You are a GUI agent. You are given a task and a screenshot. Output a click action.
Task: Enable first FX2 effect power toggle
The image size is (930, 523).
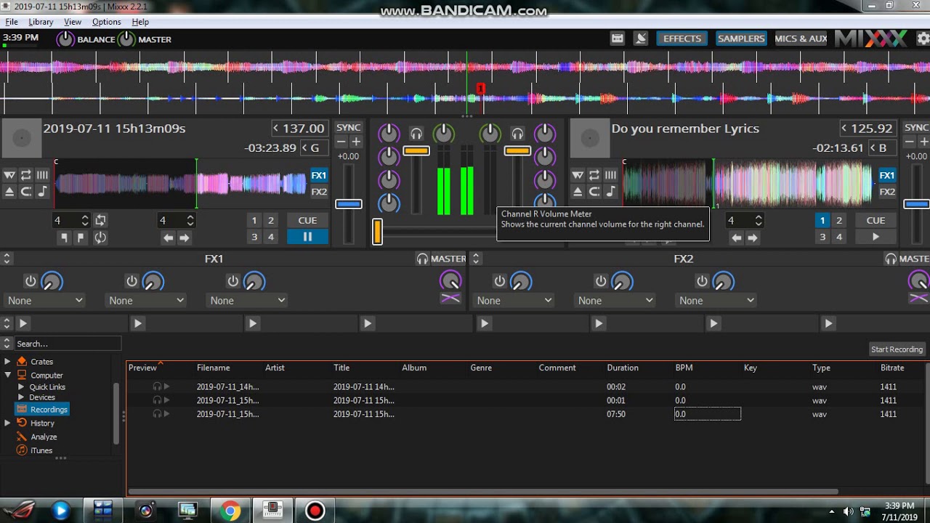coord(500,280)
